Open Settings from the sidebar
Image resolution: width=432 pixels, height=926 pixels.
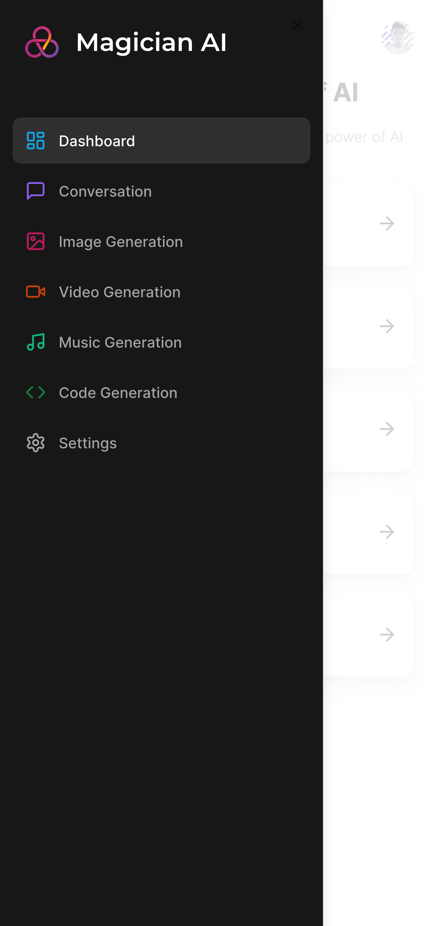[x=161, y=443]
